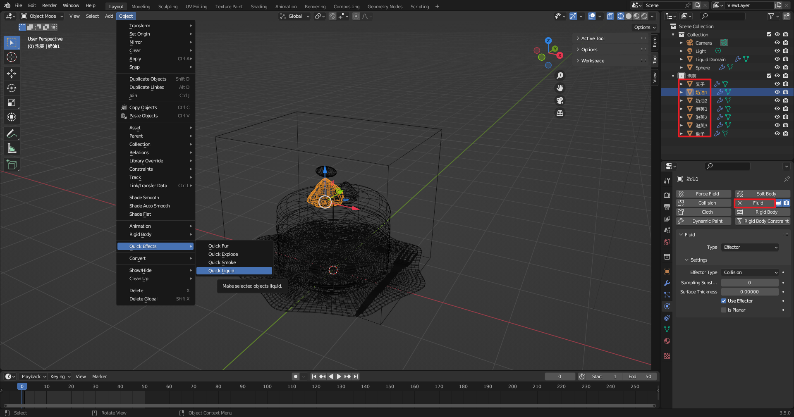
Task: Click the pan view hand icon
Action: [x=560, y=88]
